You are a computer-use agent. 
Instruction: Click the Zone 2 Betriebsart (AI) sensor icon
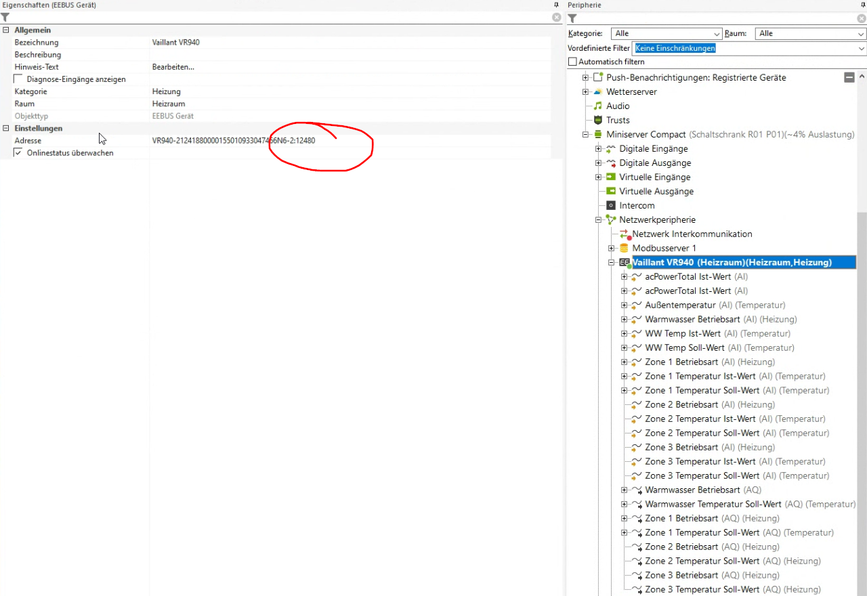tap(636, 405)
